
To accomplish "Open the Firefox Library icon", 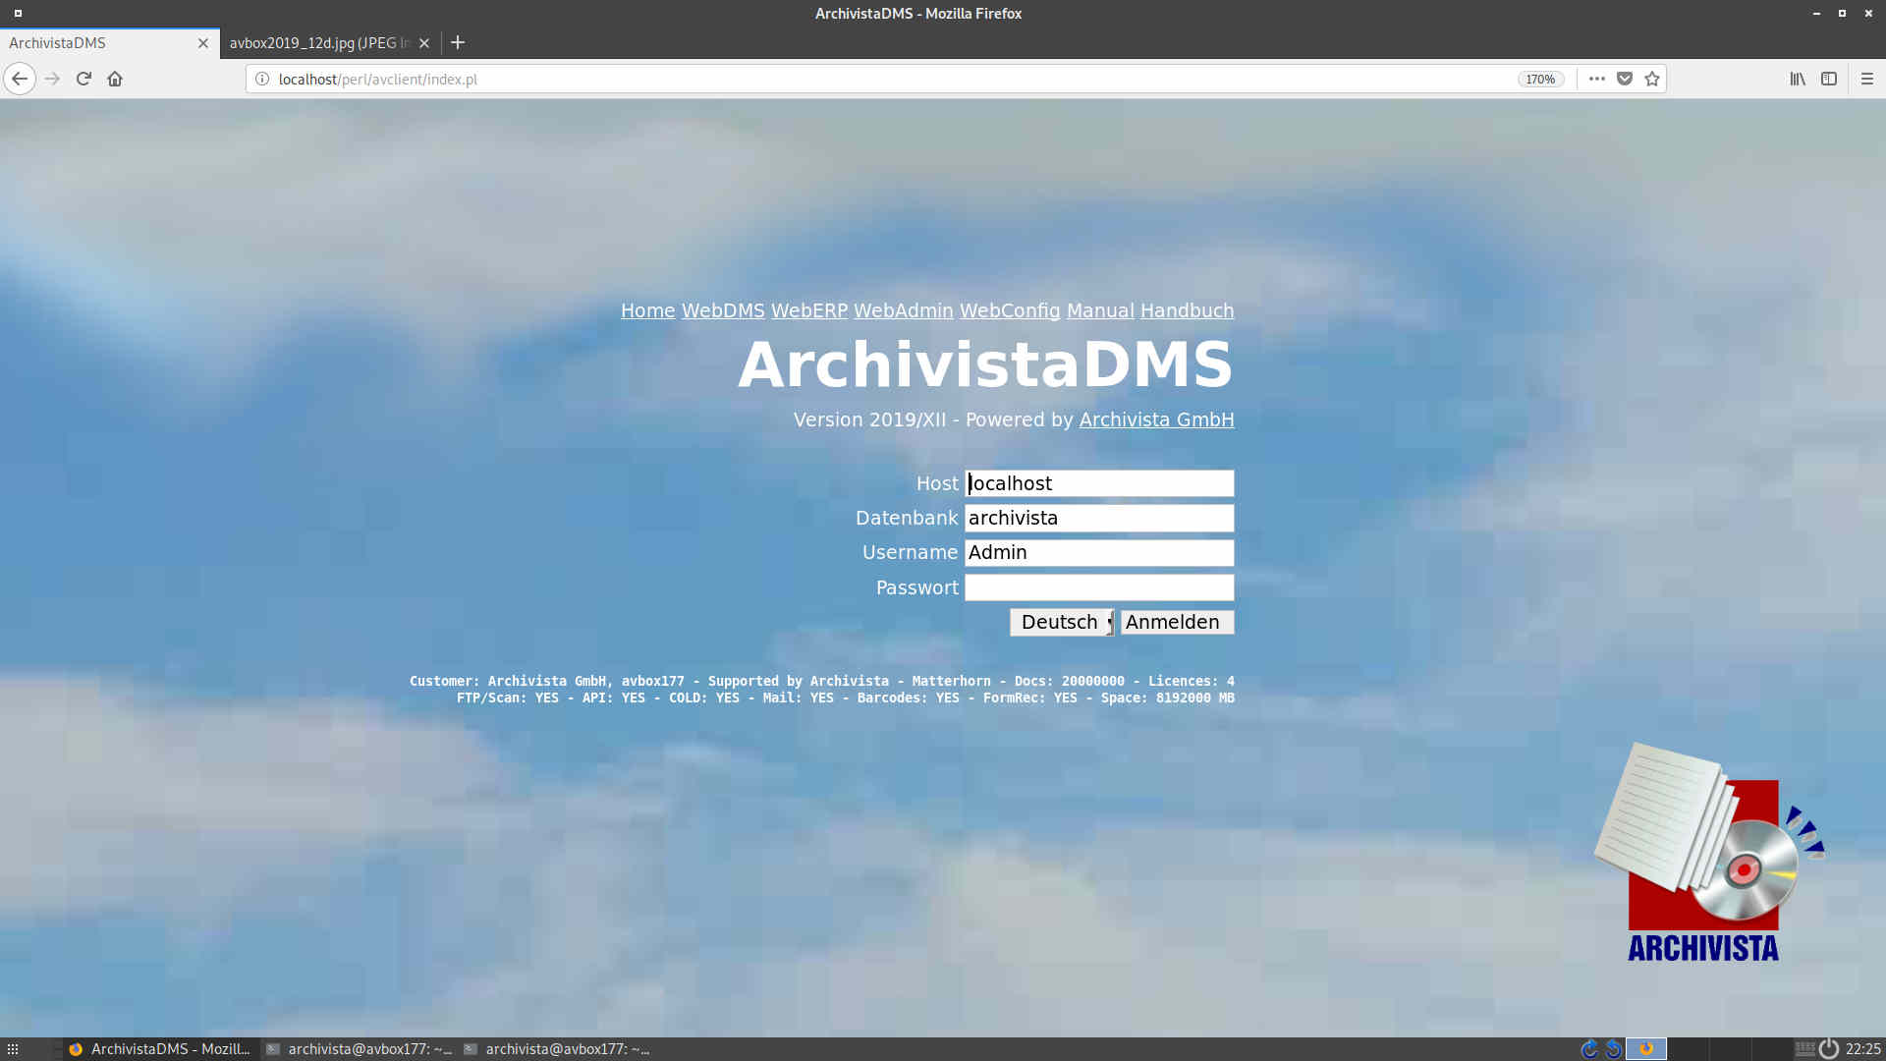I will [1798, 79].
